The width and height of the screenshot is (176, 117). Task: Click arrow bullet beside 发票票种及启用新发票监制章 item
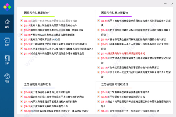pos(99,92)
